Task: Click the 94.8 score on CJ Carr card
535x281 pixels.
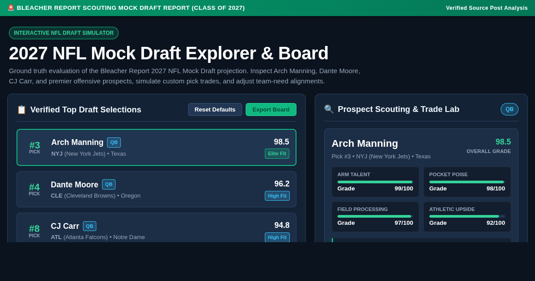Action: pos(282,225)
